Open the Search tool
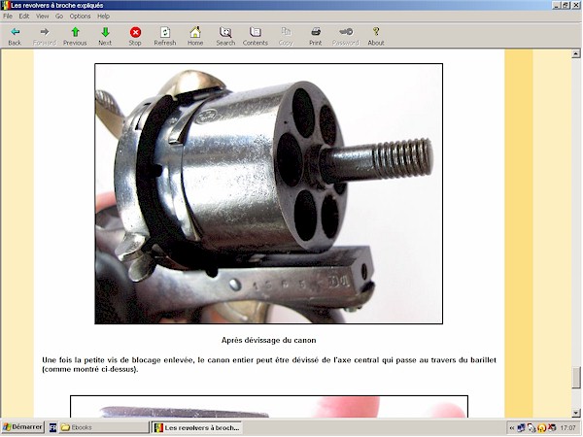 click(225, 36)
